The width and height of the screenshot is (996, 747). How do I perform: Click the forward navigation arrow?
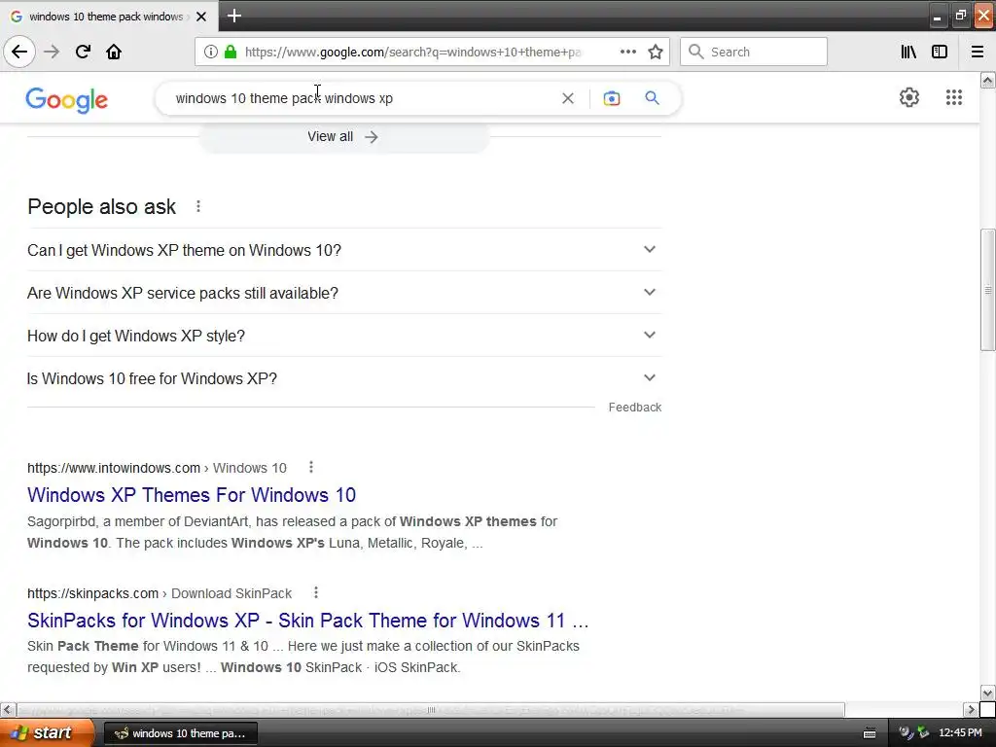[x=52, y=52]
